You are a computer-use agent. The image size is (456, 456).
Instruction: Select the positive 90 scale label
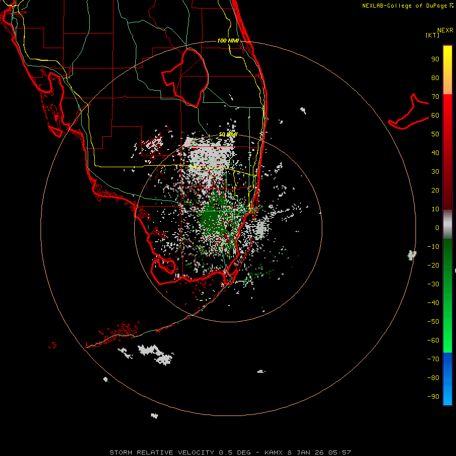(435, 59)
